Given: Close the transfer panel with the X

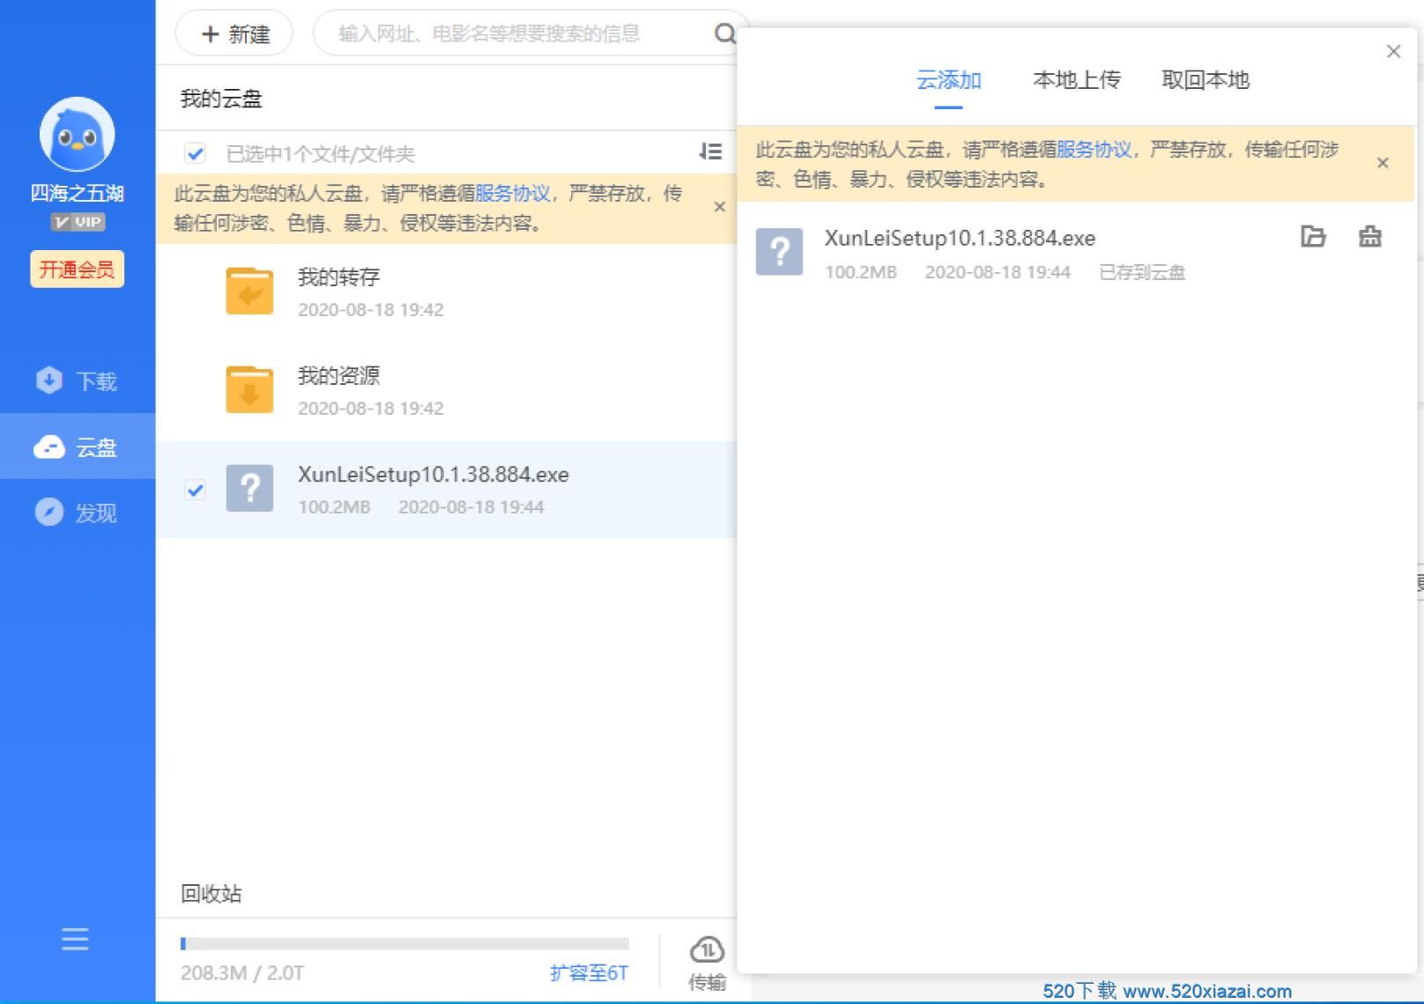Looking at the screenshot, I should pyautogui.click(x=1393, y=51).
